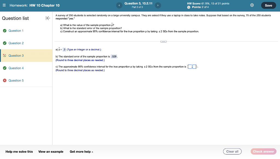Click the Check answer button
Image resolution: width=280 pixels, height=159 pixels.
(263, 152)
